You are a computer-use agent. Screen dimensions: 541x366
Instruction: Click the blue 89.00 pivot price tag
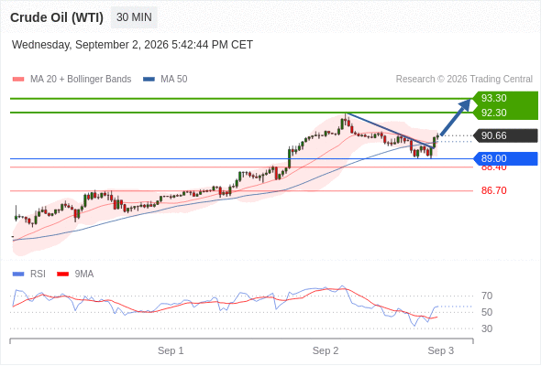coord(505,158)
